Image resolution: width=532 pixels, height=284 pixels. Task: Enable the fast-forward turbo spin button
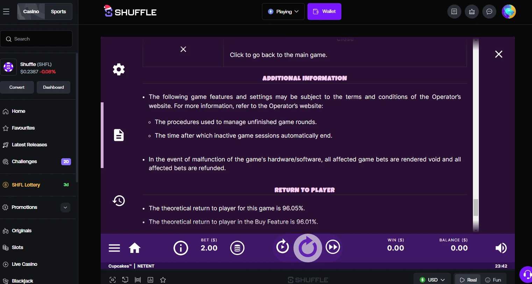point(333,247)
